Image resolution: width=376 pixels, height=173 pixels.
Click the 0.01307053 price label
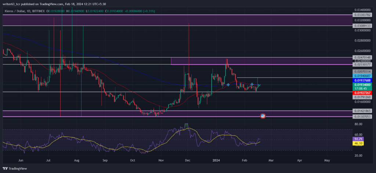pos(362,117)
